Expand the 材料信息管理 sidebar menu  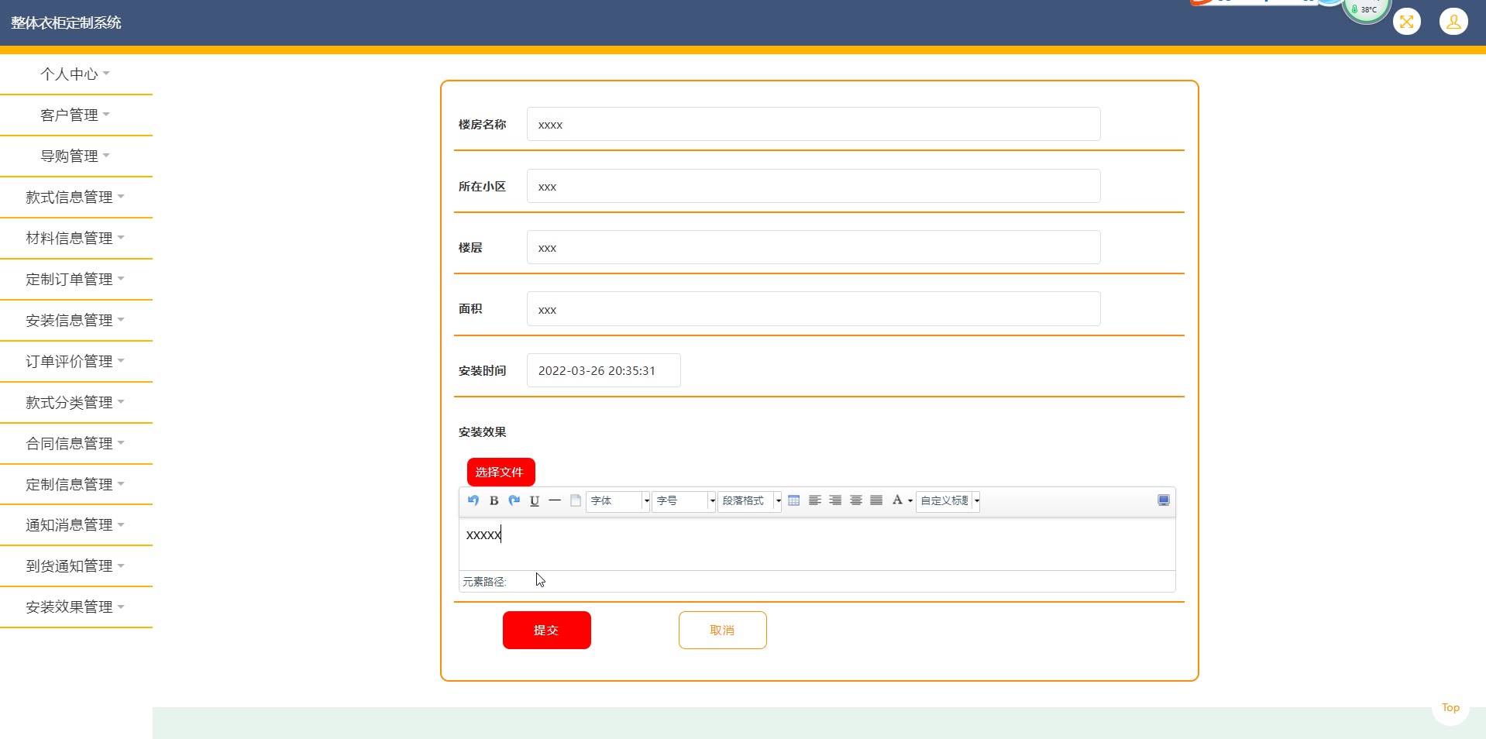tap(76, 239)
